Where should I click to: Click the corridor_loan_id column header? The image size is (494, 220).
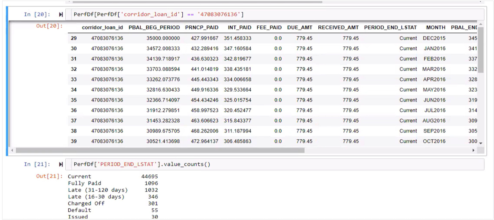tap(102, 28)
